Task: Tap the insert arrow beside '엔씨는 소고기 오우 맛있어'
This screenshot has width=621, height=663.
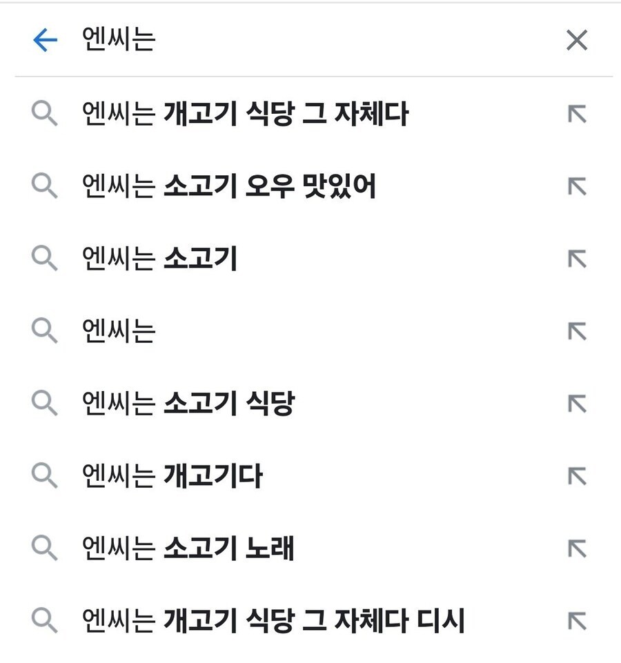Action: (577, 186)
